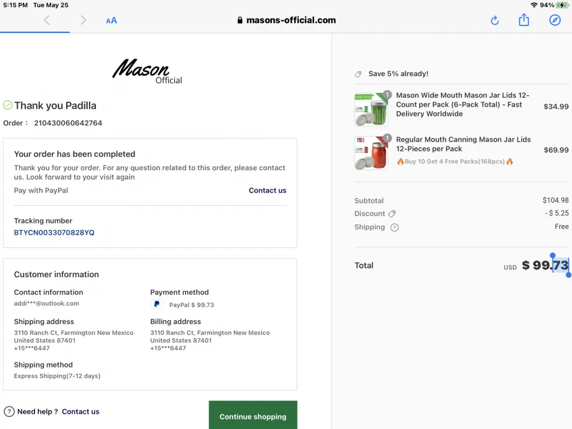Click the Pay with PayPal text
The height and width of the screenshot is (429, 572).
(41, 191)
